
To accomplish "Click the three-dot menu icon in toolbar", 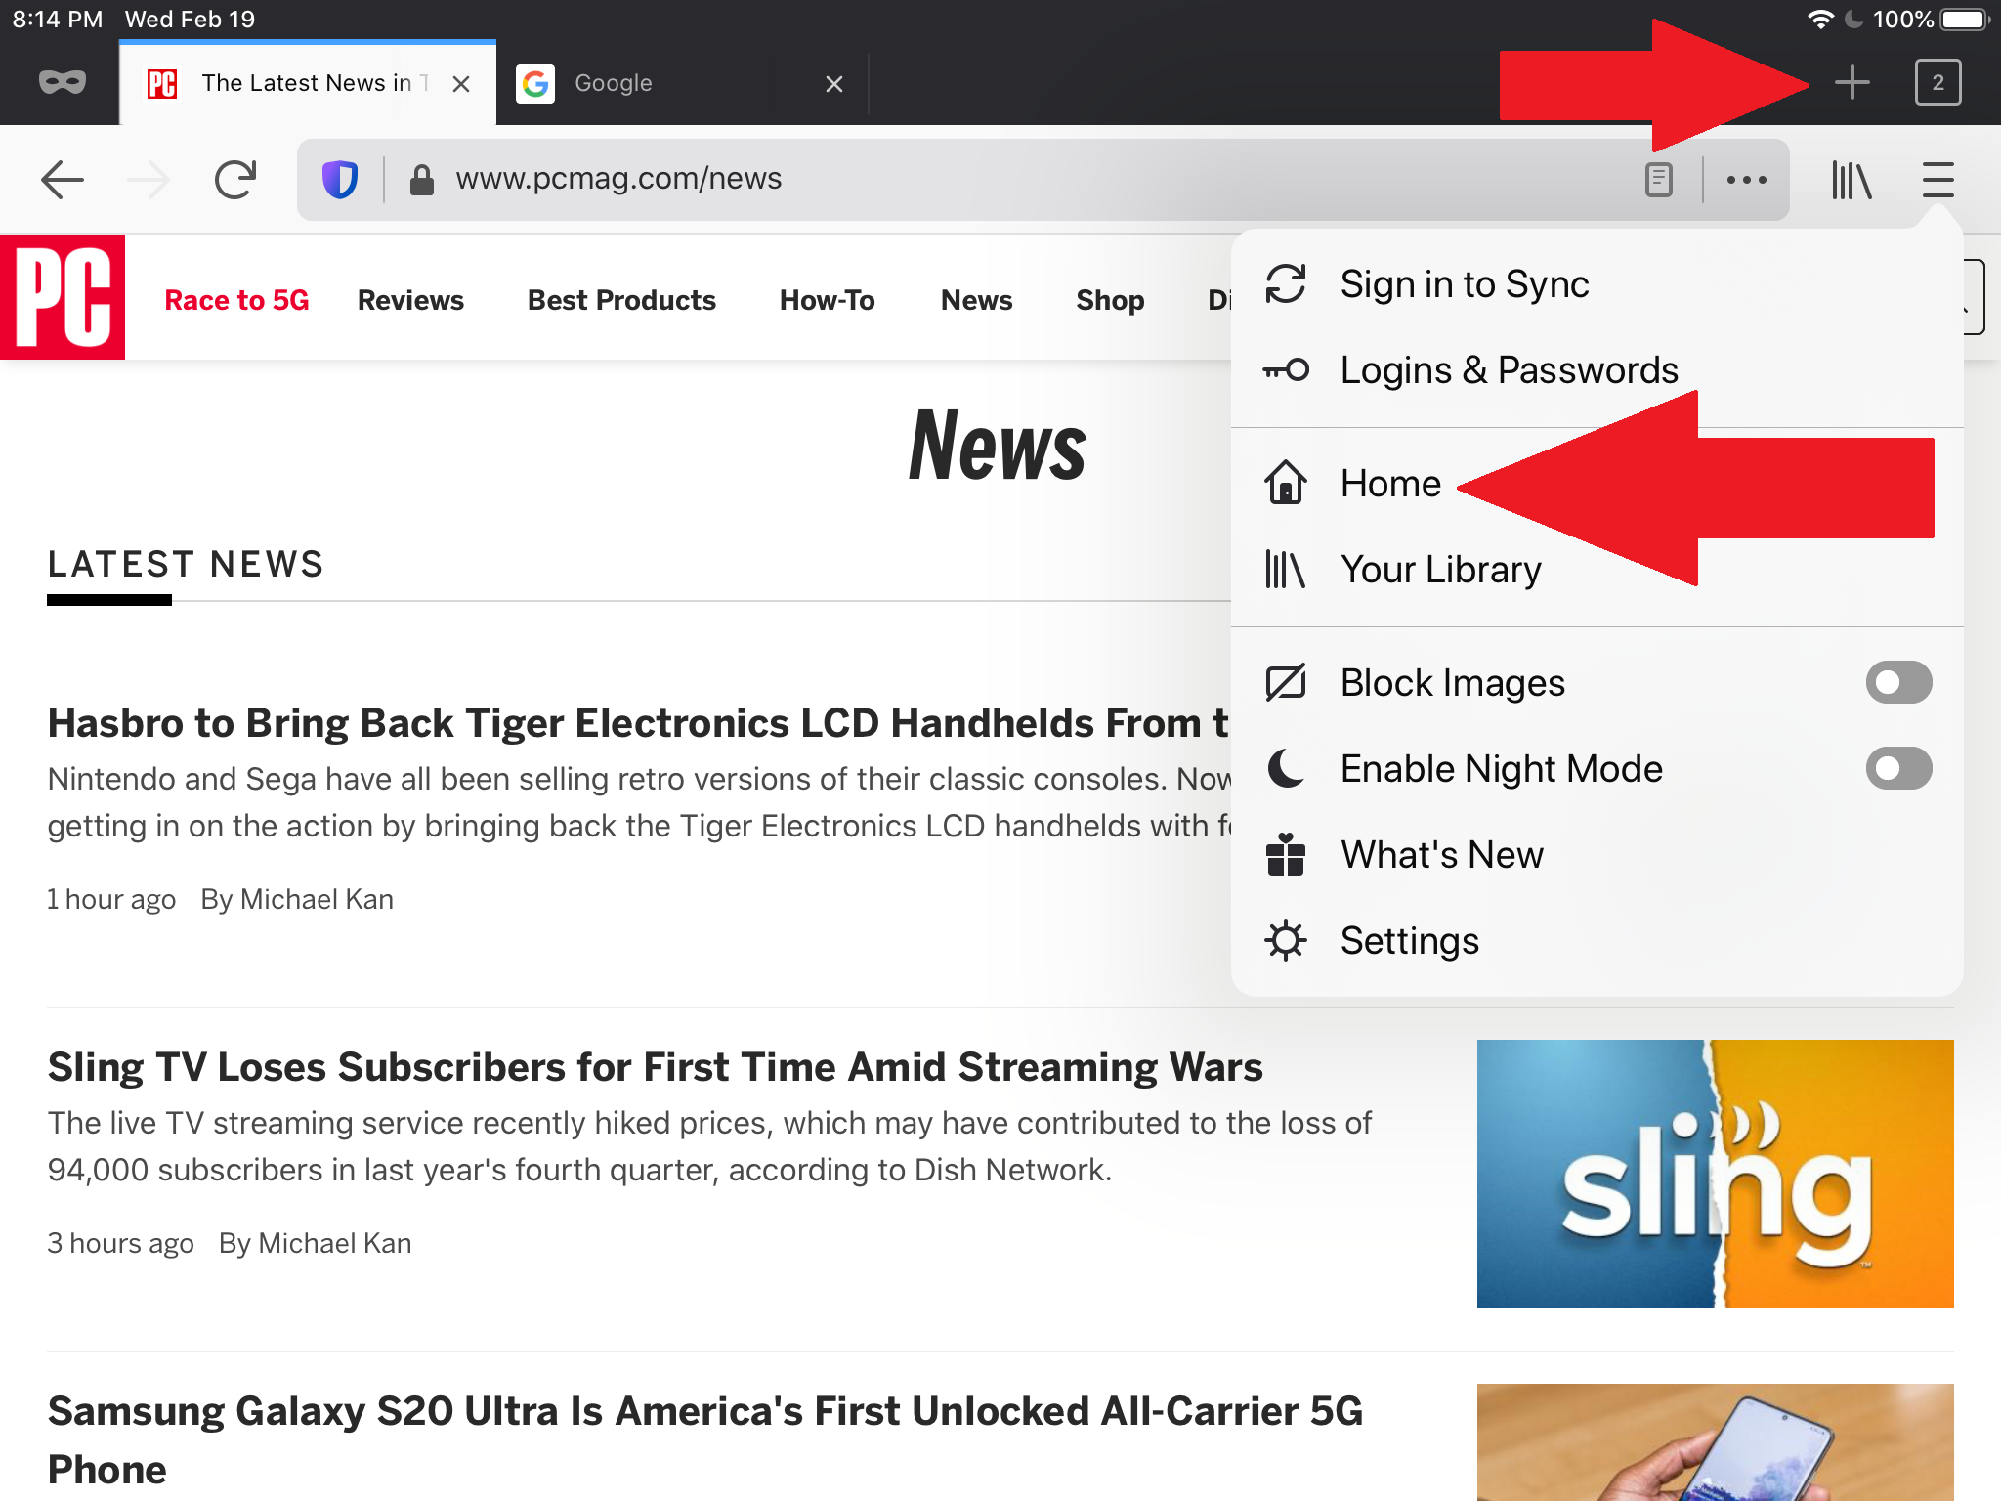I will coord(1746,178).
